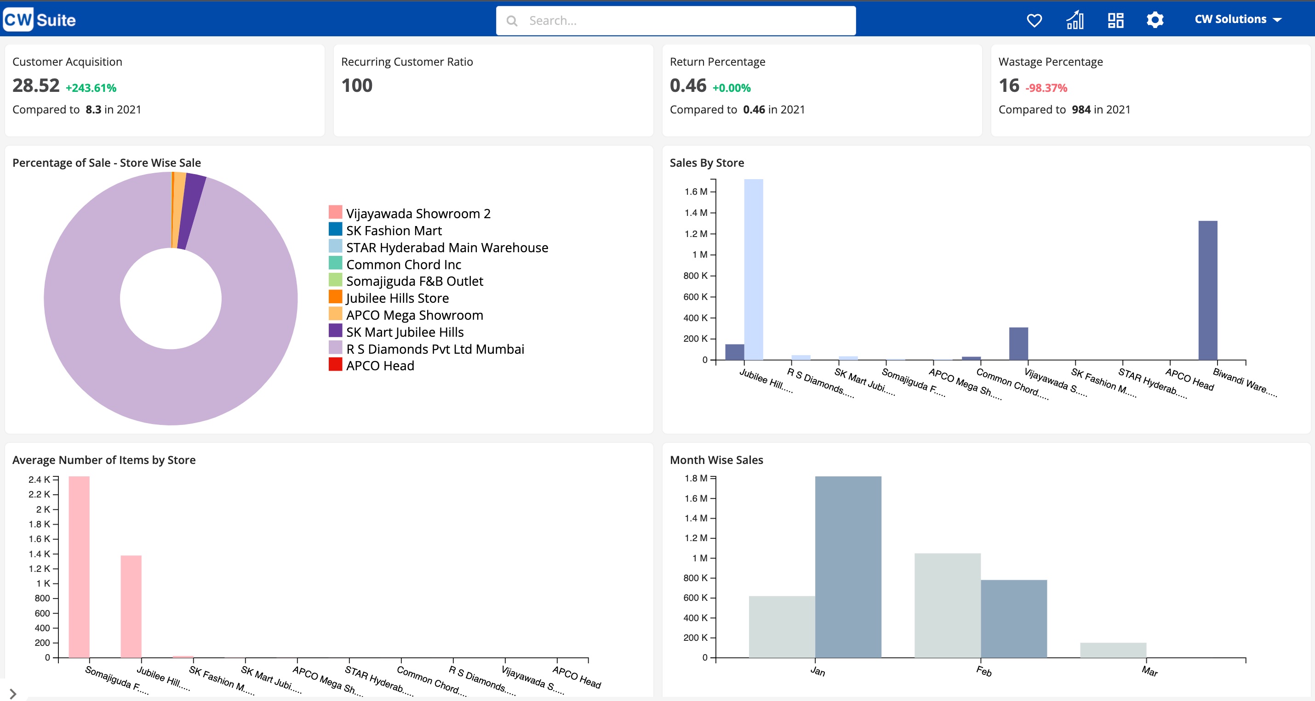Click the magnifier icon in the search bar
The image size is (1315, 701).
tap(513, 20)
